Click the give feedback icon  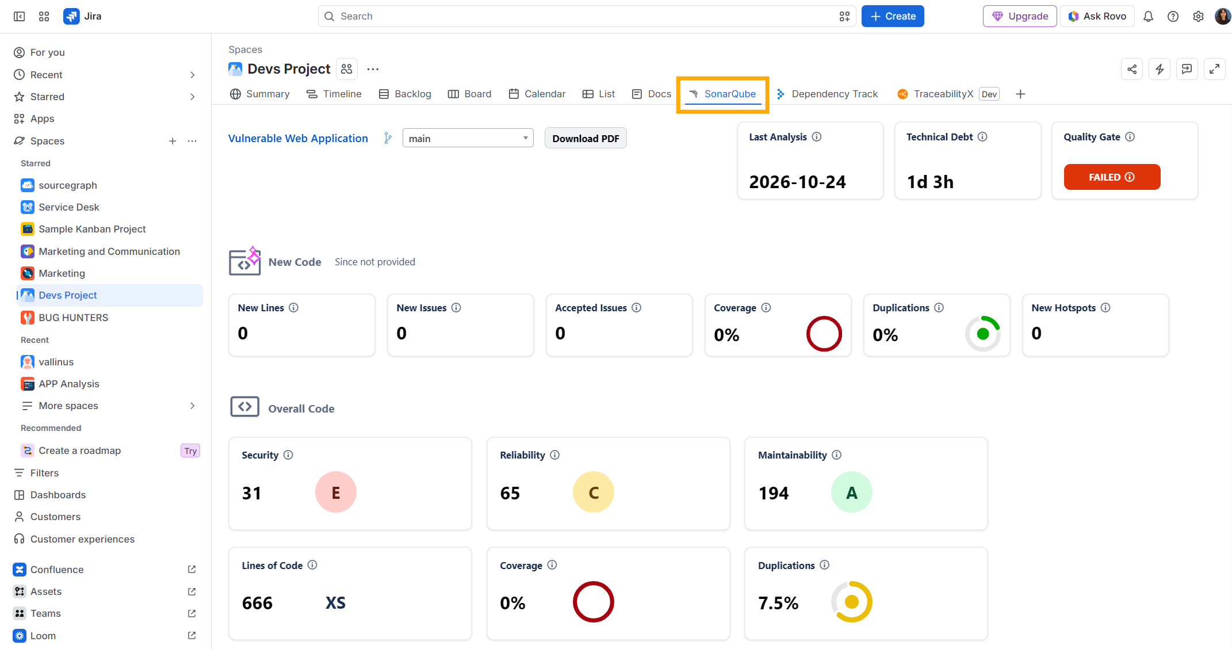coord(1187,69)
